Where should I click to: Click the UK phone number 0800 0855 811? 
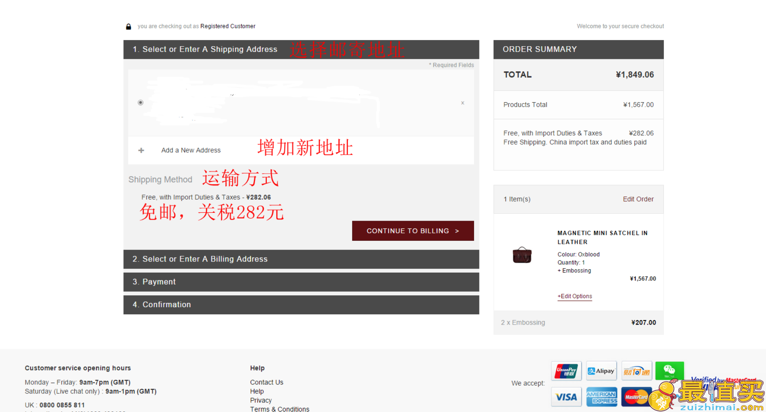click(x=62, y=405)
